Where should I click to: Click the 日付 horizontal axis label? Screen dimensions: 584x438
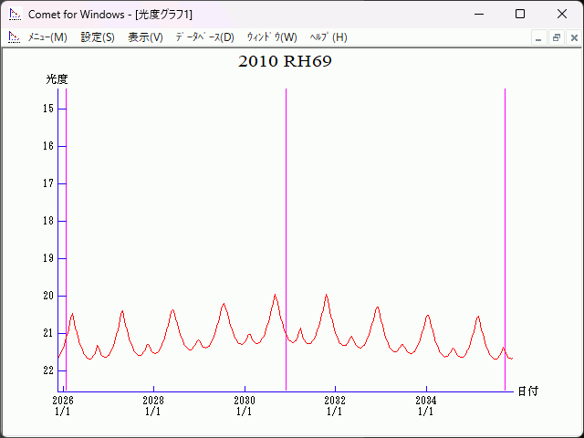[527, 391]
